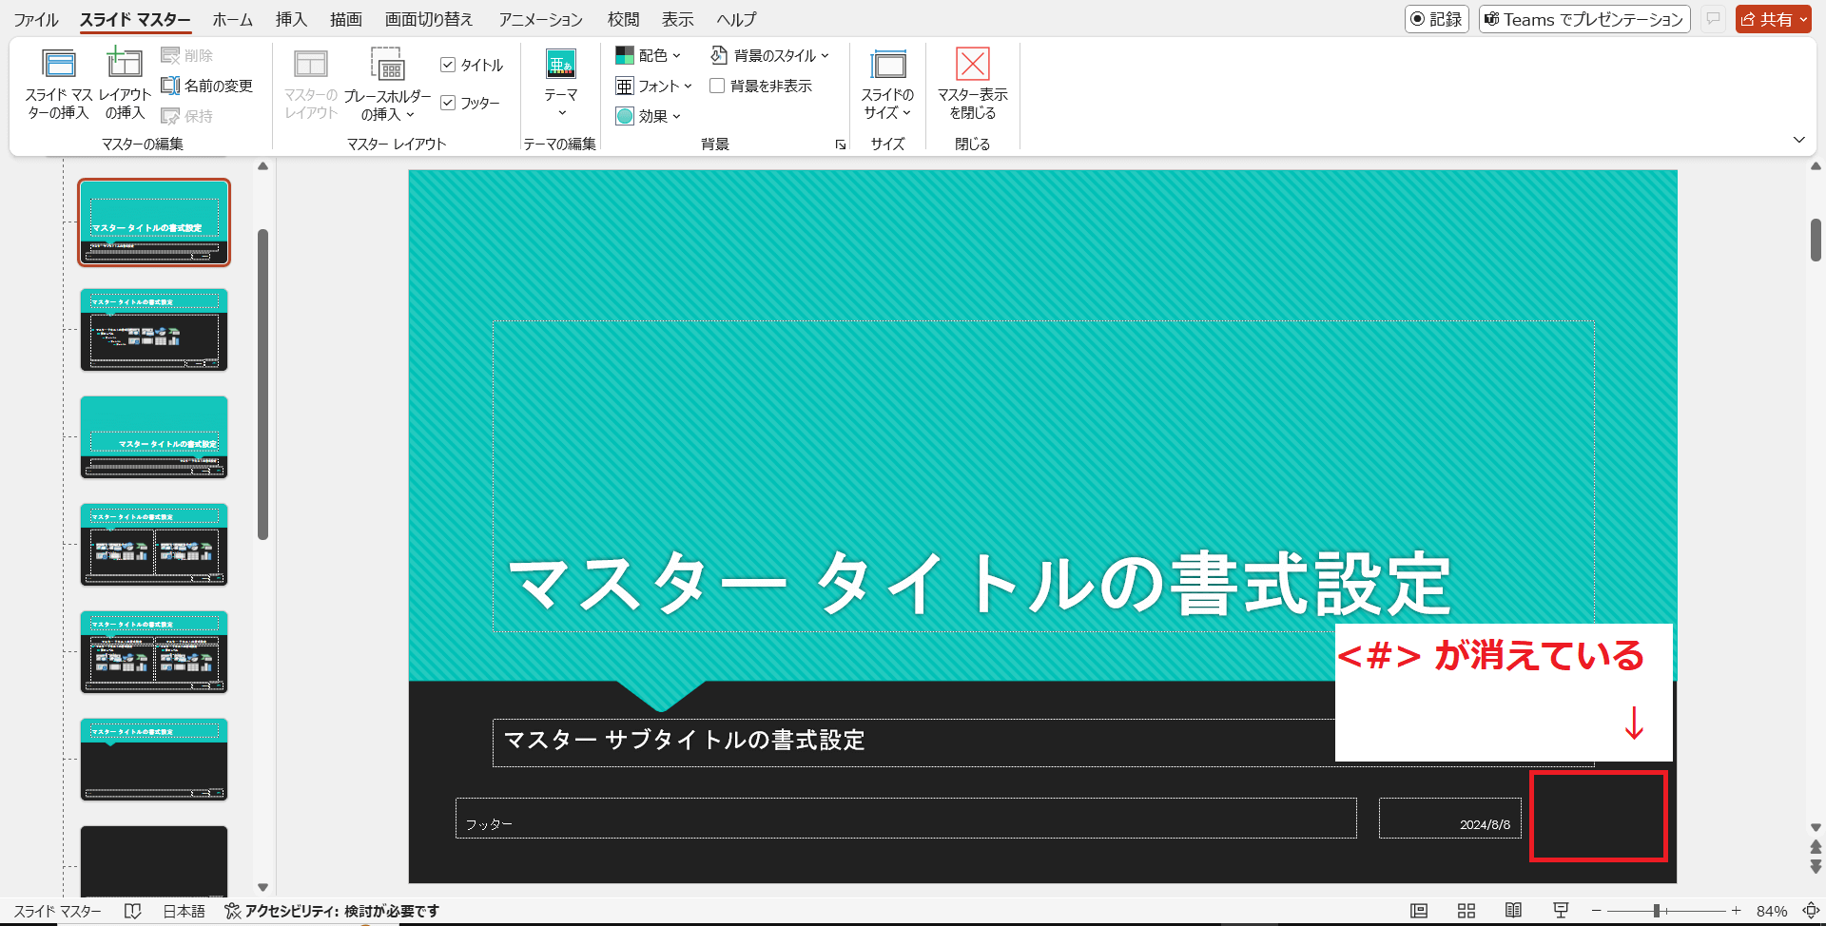The image size is (1826, 926).
Task: Switch to Slide Sorter view
Action: pos(1467,911)
